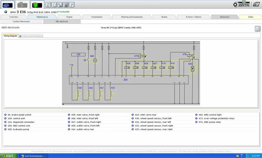262x158 pixels.
Task: Select legend item 473 over-voltage protection relay
Action: click(x=216, y=118)
